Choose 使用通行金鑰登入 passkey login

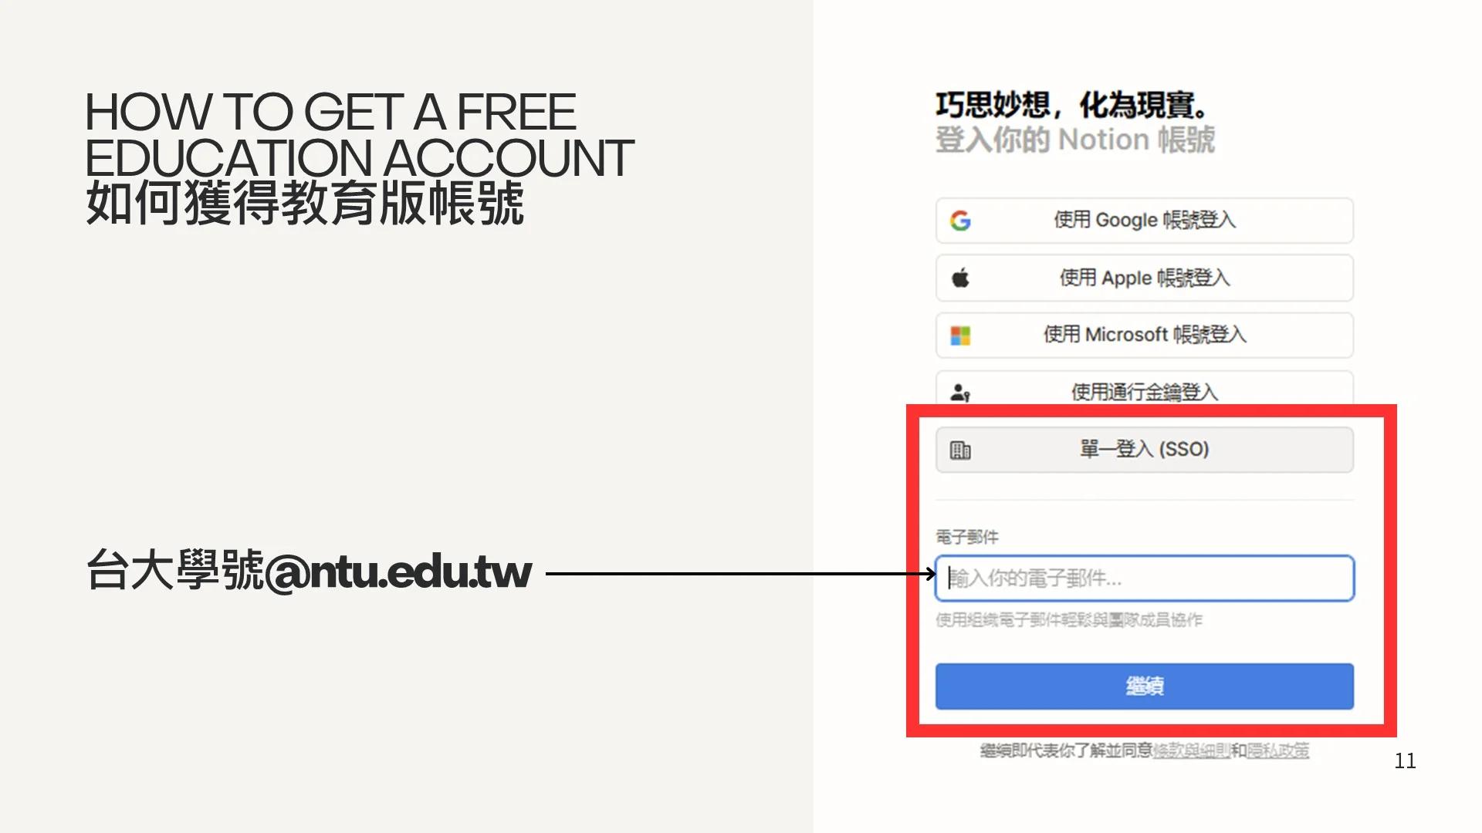(x=1145, y=388)
